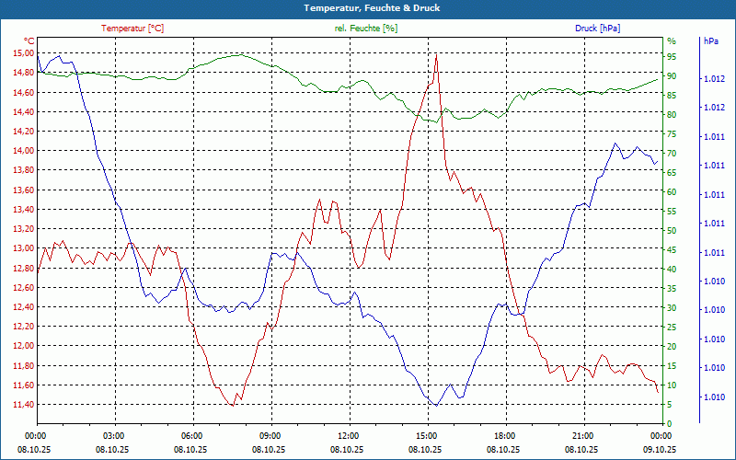
Task: Click the green '95' humidity axis value
Action: click(672, 57)
